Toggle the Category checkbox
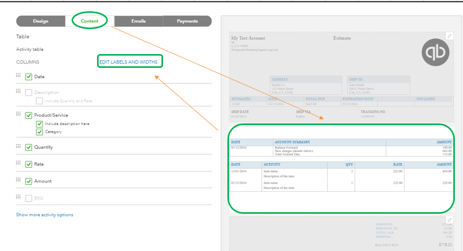The image size is (463, 251). pyautogui.click(x=39, y=132)
